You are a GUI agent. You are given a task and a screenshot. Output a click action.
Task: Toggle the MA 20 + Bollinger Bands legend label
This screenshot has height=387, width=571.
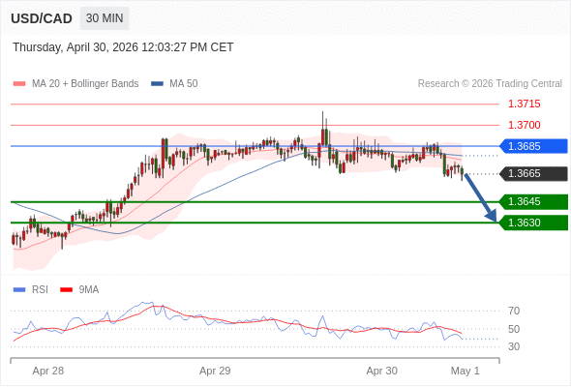85,84
